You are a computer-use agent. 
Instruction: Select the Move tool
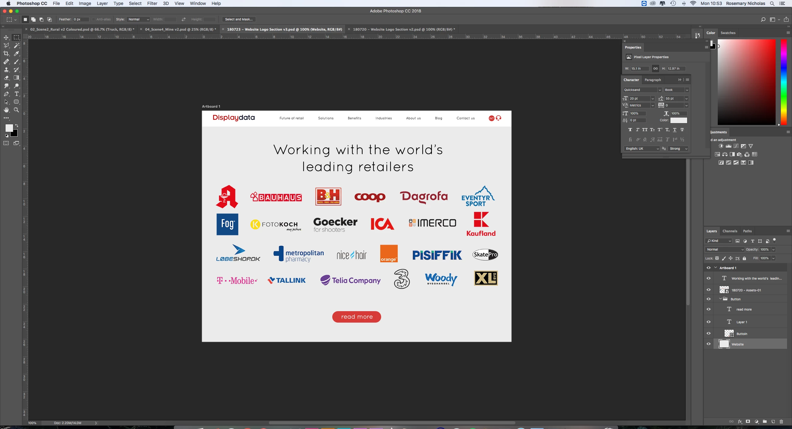(x=6, y=37)
